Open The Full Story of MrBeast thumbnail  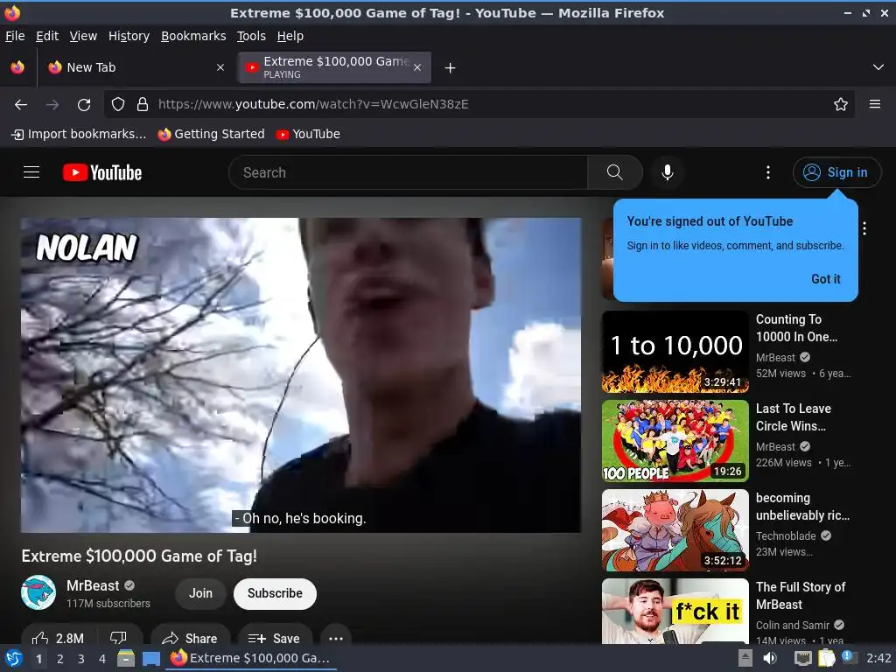pos(675,612)
